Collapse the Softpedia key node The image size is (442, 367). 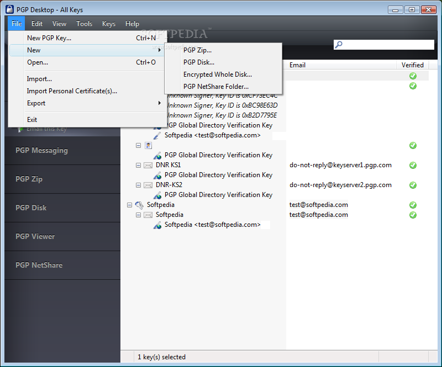[x=130, y=205]
